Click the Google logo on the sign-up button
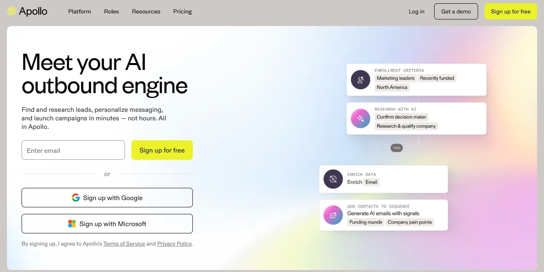This screenshot has height=272, width=544. [x=76, y=198]
